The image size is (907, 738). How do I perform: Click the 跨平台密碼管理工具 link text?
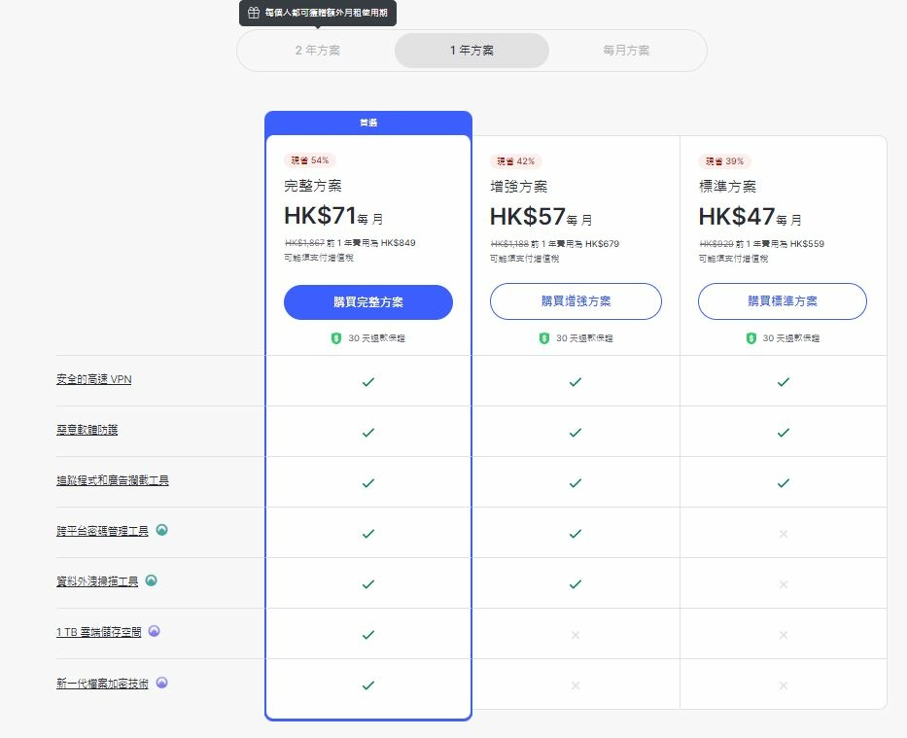pyautogui.click(x=102, y=531)
